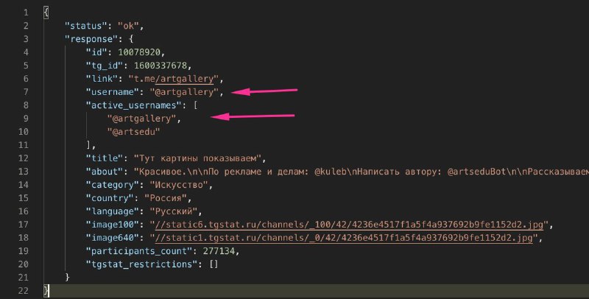Click line number 1 in gutter

26,13
